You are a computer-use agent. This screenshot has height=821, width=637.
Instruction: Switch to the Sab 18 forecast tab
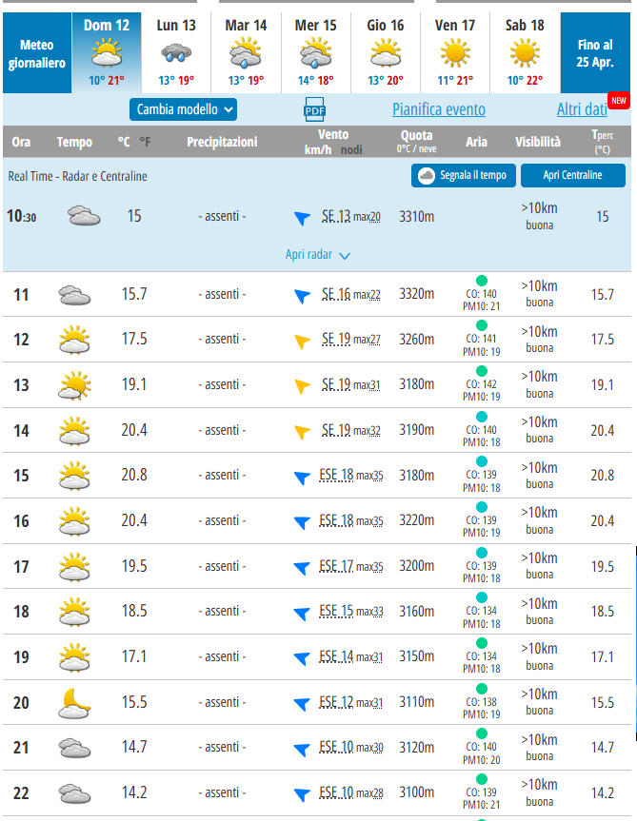(525, 52)
